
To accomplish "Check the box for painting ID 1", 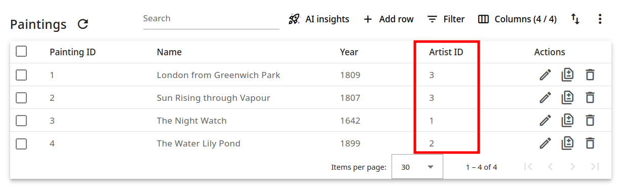I will pyautogui.click(x=21, y=75).
